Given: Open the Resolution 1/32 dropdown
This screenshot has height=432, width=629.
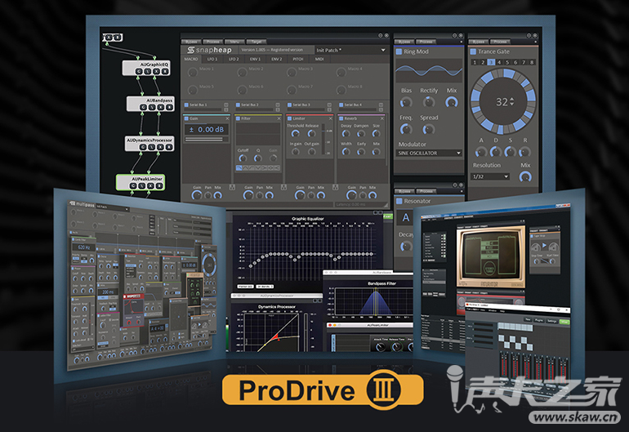Looking at the screenshot, I should click(x=490, y=176).
